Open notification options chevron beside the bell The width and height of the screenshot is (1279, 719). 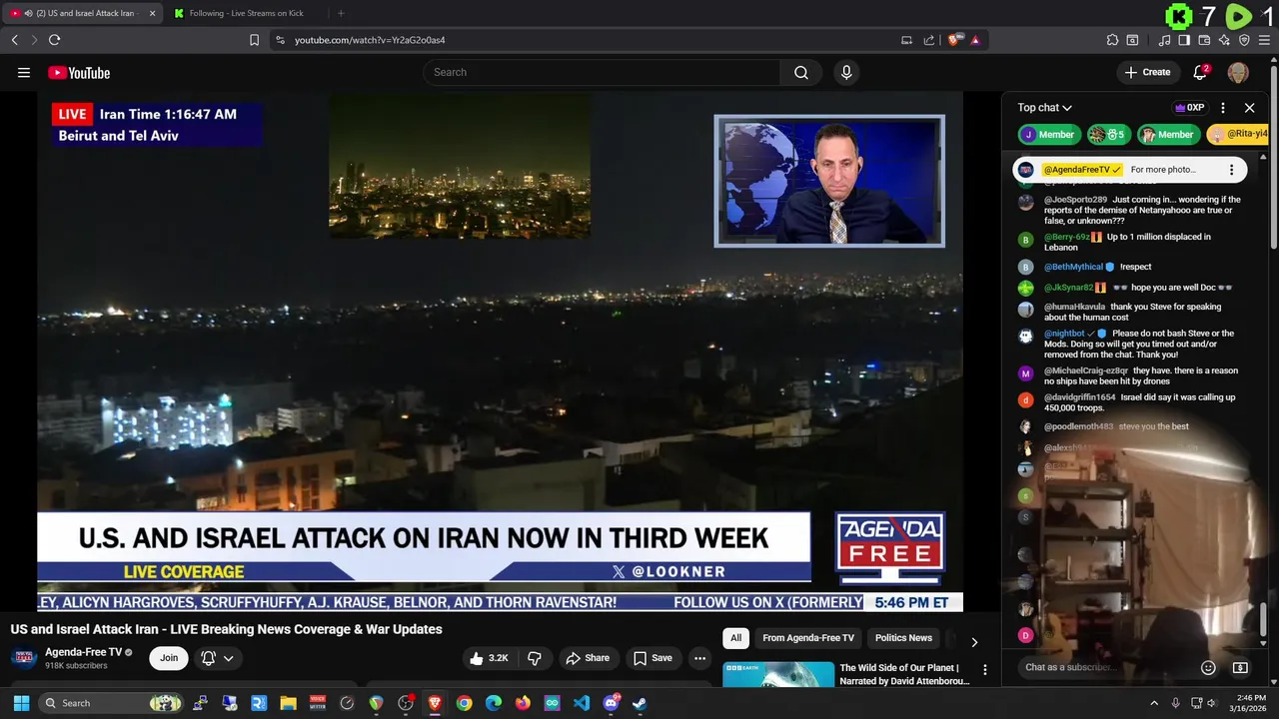click(x=228, y=658)
